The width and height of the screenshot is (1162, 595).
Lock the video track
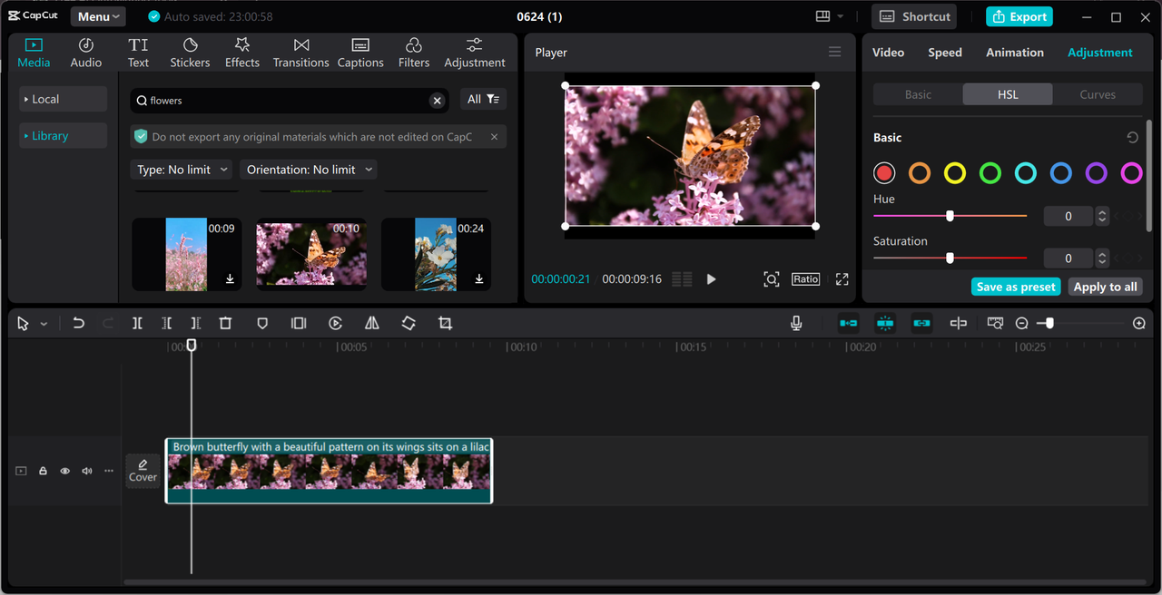43,471
